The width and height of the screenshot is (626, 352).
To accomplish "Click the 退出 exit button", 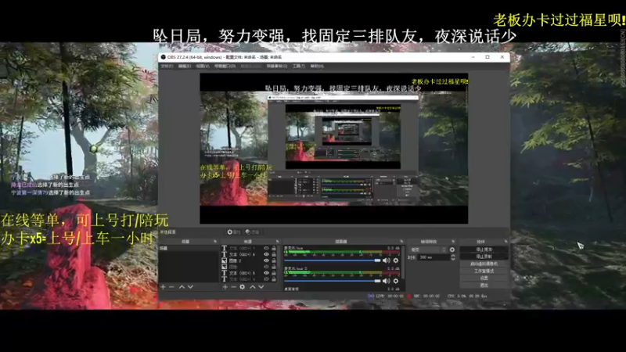I will (x=484, y=286).
